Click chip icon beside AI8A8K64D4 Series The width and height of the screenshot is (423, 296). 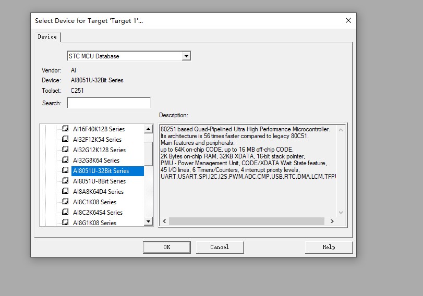65,191
